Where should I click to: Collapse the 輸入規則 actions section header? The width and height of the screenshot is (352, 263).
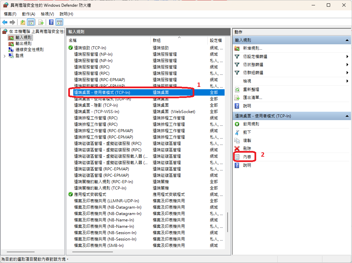click(x=347, y=40)
